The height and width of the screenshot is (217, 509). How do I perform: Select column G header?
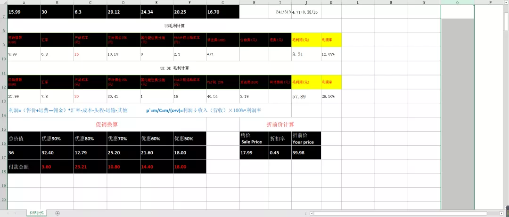(222, 2)
